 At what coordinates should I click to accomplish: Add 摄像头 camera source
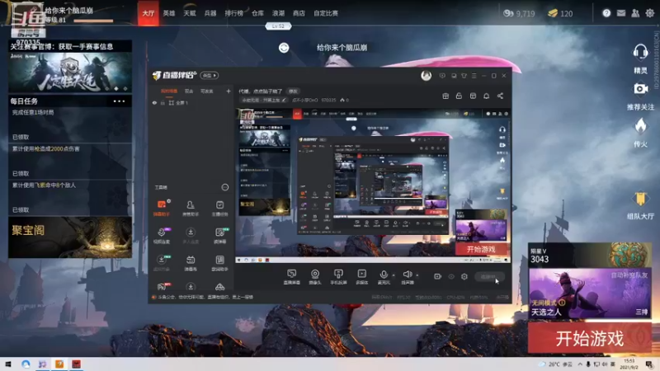315,277
